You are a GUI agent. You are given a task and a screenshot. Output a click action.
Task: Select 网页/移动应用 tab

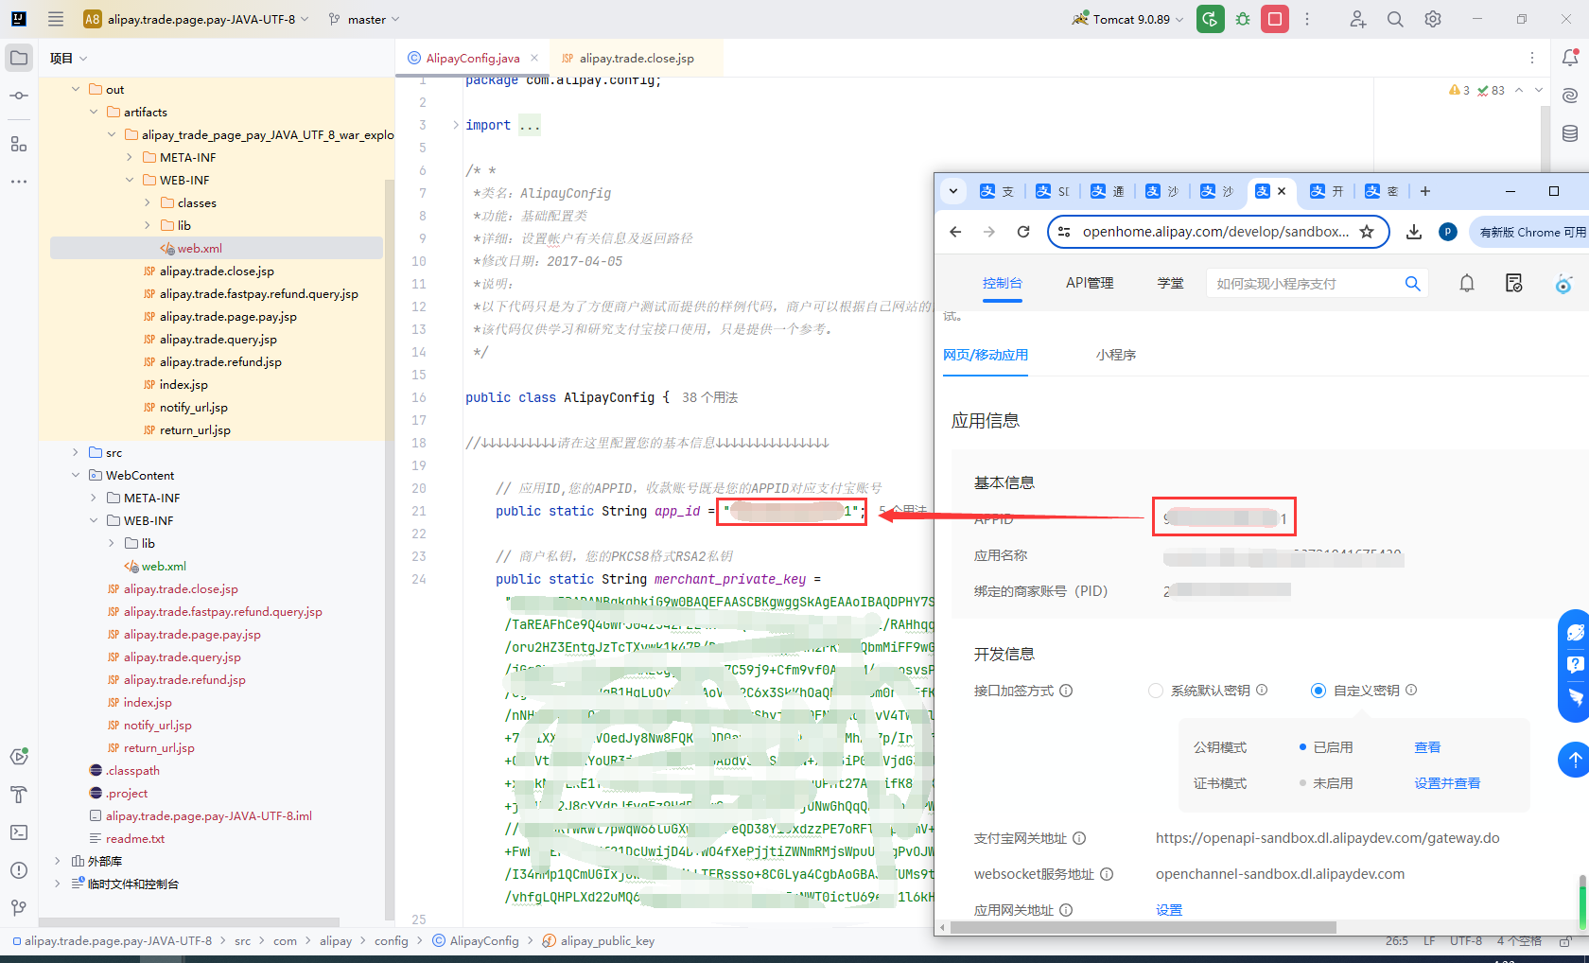pyautogui.click(x=986, y=355)
